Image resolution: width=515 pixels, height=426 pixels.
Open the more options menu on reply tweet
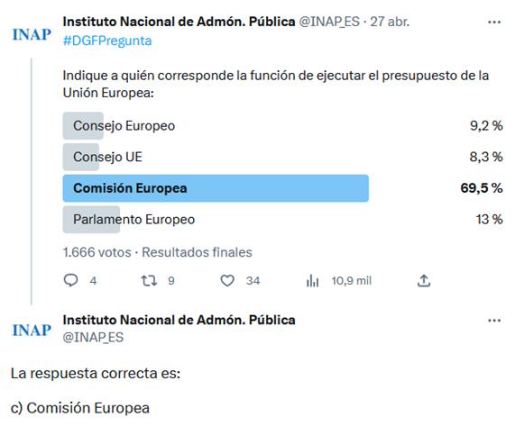coord(494,321)
